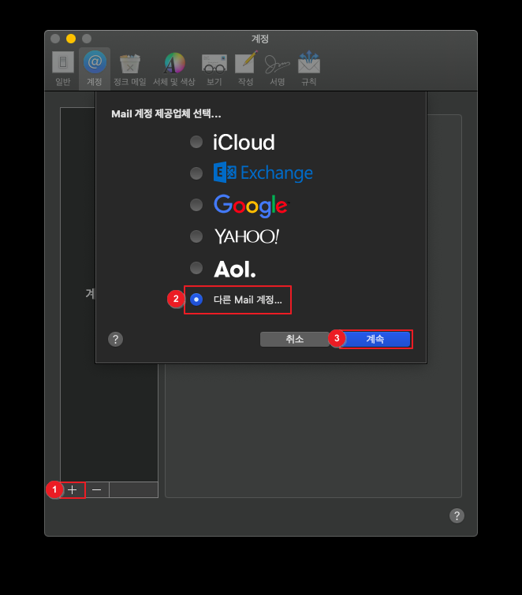
Task: Open the 규칙 (Rules) preferences pane
Action: [x=308, y=69]
